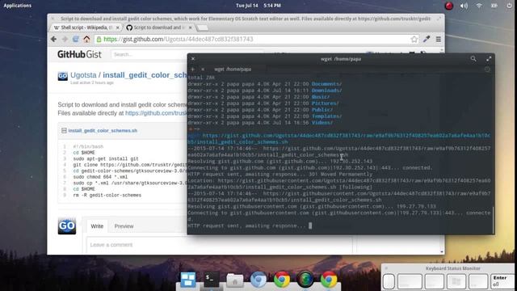
Task: Open the power session menu icon
Action: coord(510,6)
